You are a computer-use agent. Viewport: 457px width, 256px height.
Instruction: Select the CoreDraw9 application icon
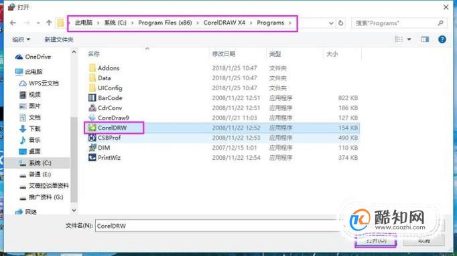[92, 118]
